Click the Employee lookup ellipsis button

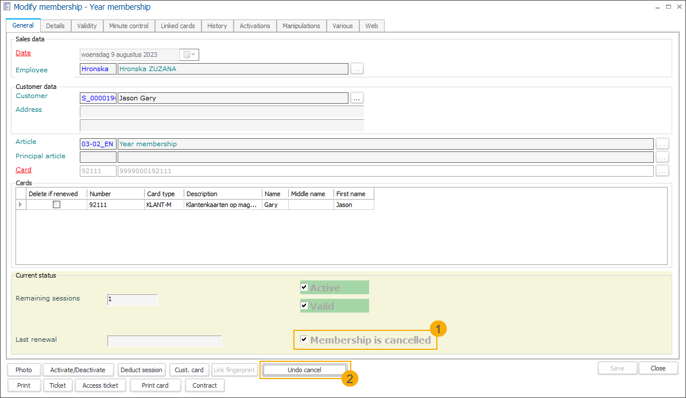coord(357,69)
